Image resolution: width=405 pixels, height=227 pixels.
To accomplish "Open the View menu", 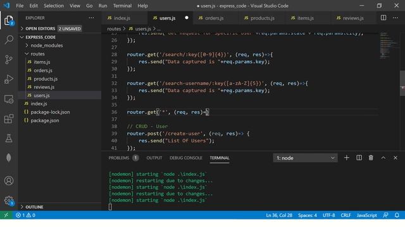I will click(x=75, y=6).
